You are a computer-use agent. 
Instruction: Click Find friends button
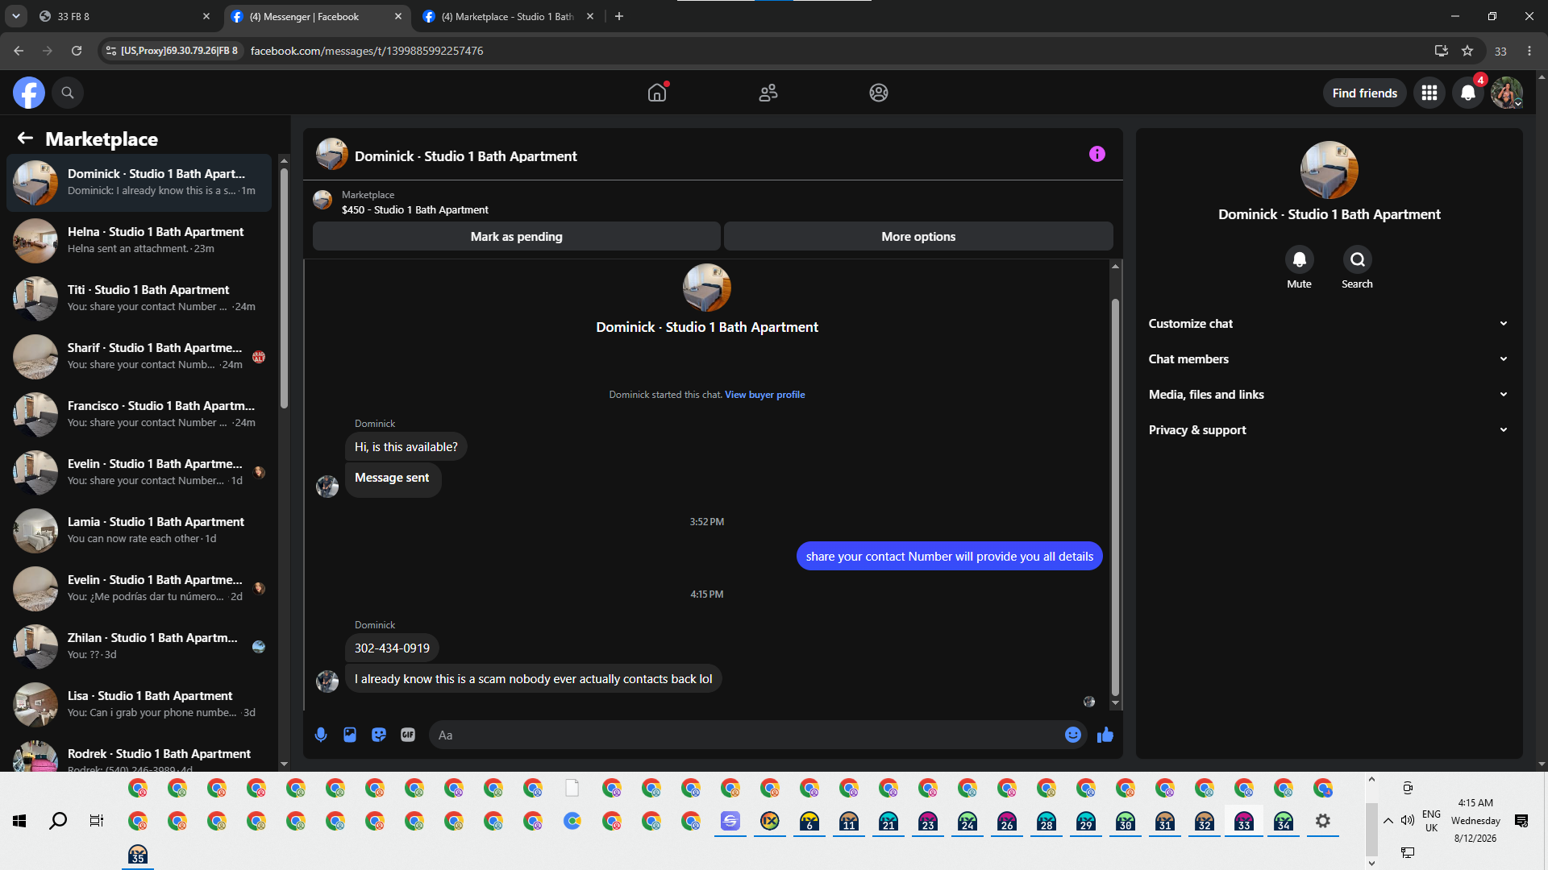click(1365, 93)
